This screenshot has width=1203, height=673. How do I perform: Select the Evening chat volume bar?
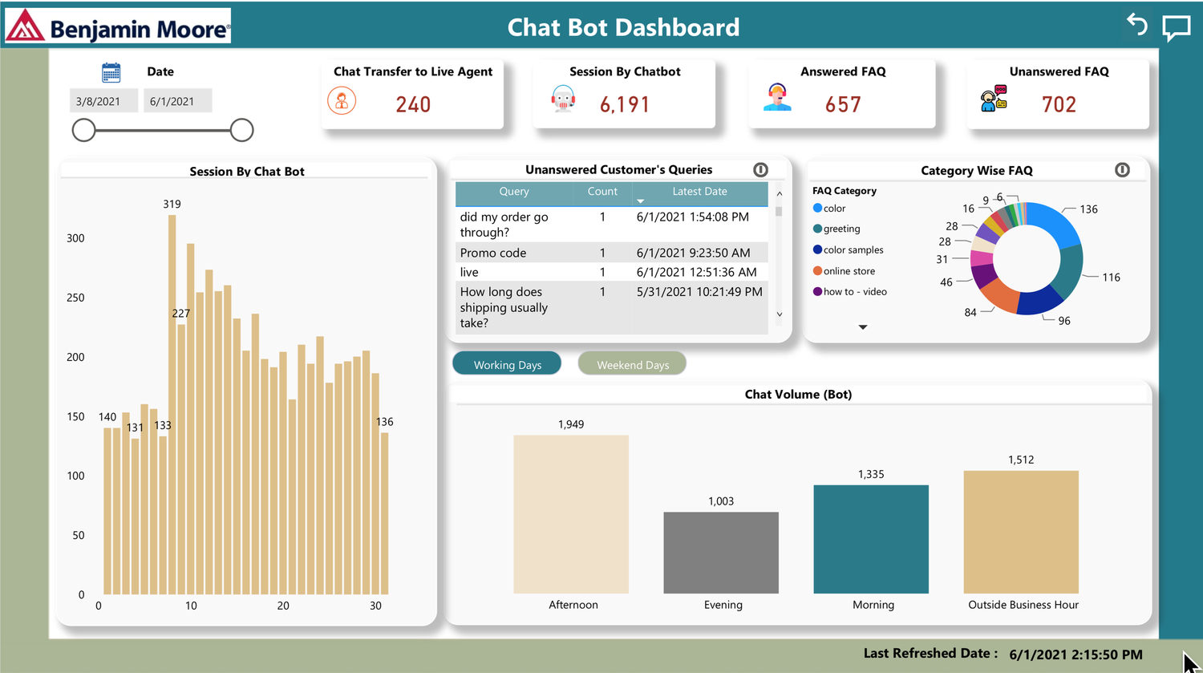click(x=721, y=553)
